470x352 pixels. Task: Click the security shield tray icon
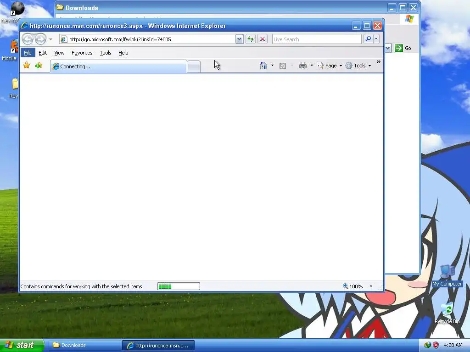click(x=436, y=345)
